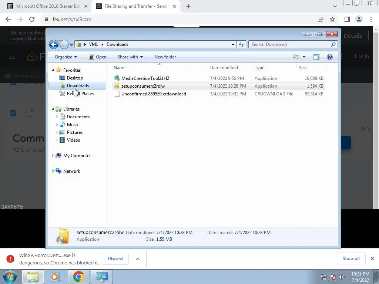Select Desktop under Favorites
This screenshot has height=284, width=379.
75,78
